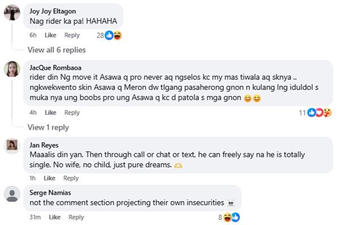Open Joy Joy Eltagon's profile name link

[53, 11]
